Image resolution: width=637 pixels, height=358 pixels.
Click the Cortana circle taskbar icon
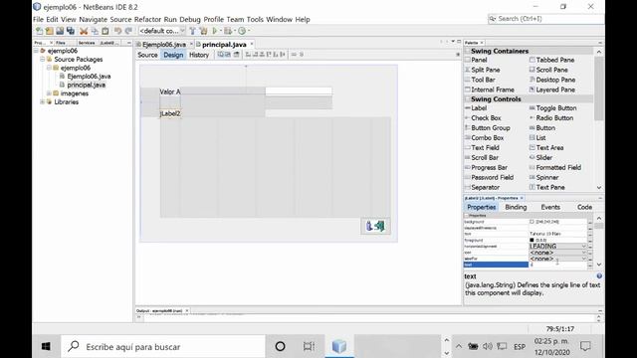point(280,347)
